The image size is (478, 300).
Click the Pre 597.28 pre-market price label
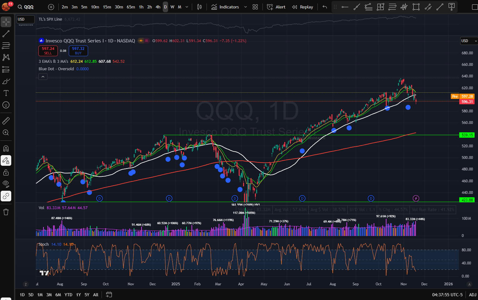pyautogui.click(x=463, y=96)
